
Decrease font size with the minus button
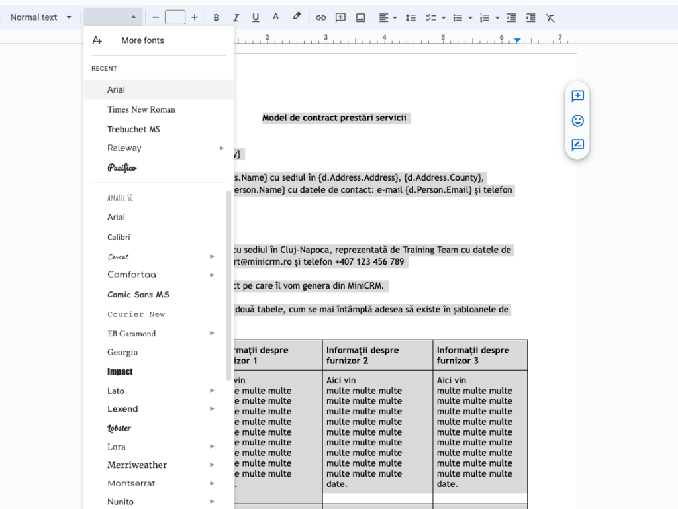156,17
